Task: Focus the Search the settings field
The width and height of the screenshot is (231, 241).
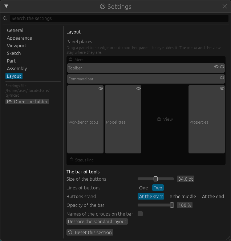Action: click(119, 18)
